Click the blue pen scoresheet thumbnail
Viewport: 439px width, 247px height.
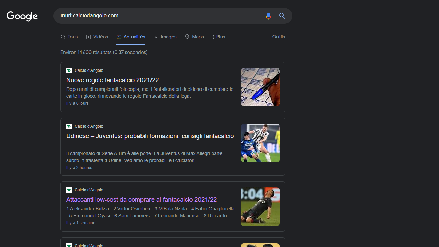260,87
